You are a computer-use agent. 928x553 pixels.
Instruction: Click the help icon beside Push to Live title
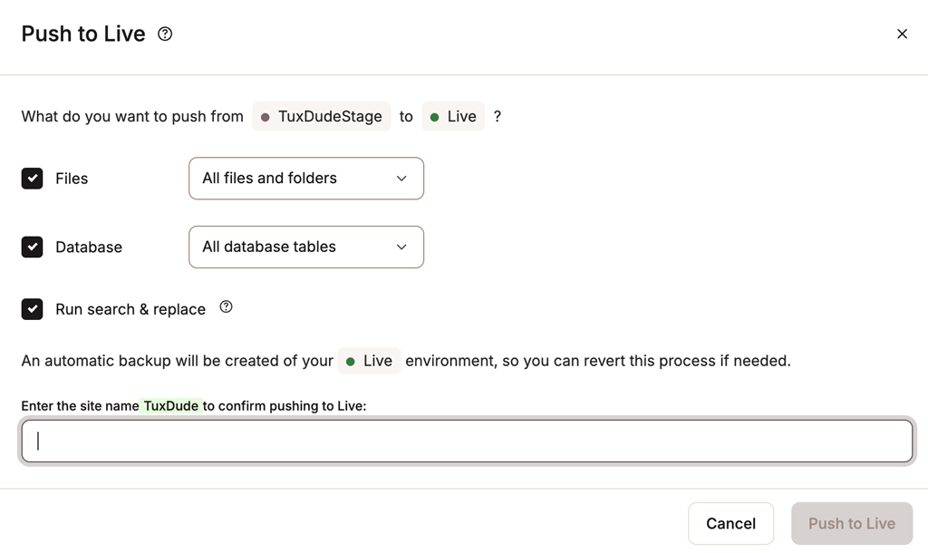pos(165,34)
